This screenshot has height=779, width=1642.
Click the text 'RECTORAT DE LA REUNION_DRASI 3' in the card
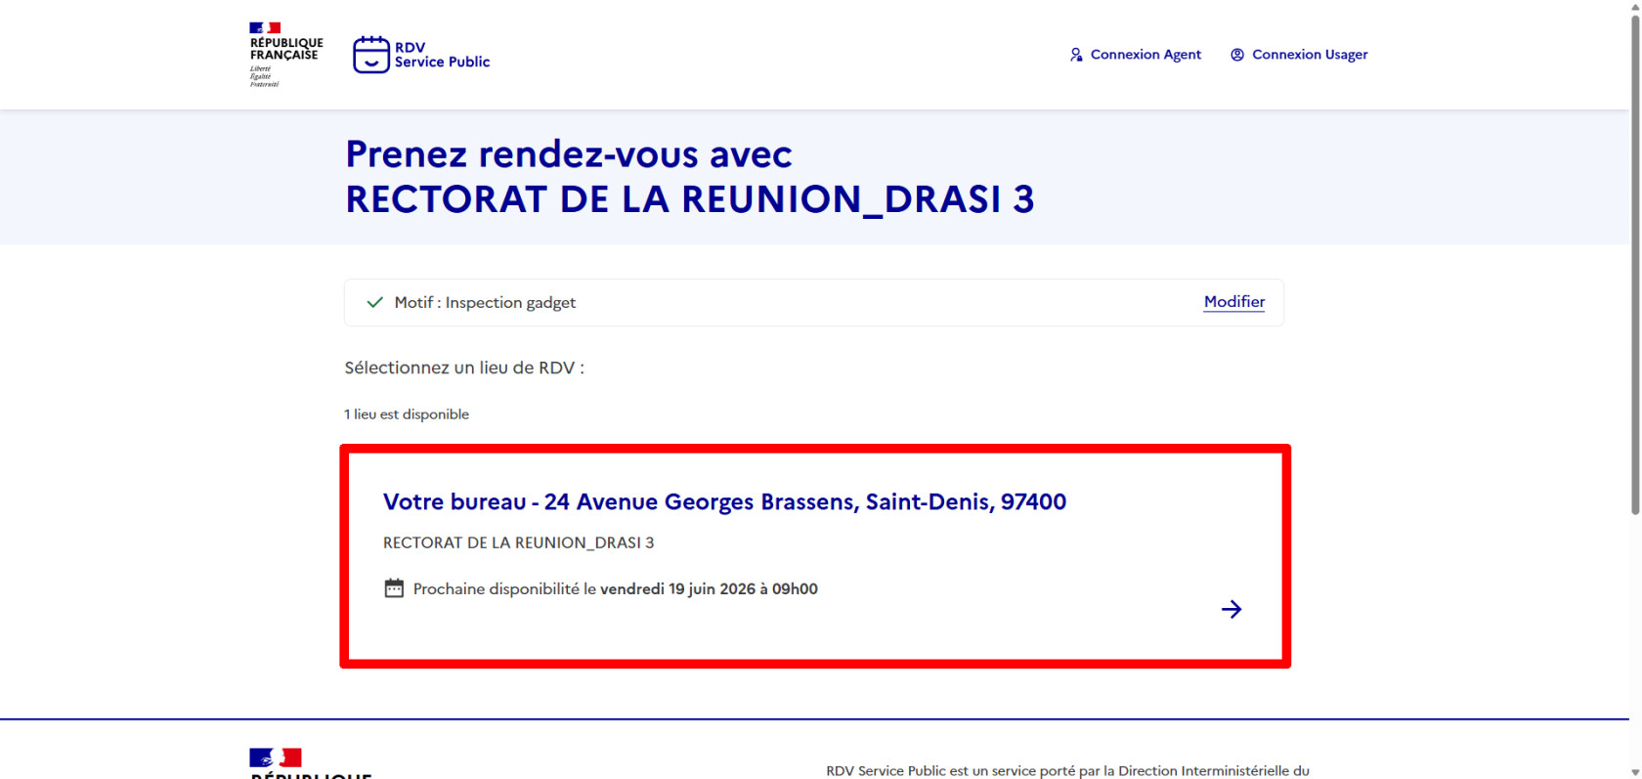[x=519, y=542]
